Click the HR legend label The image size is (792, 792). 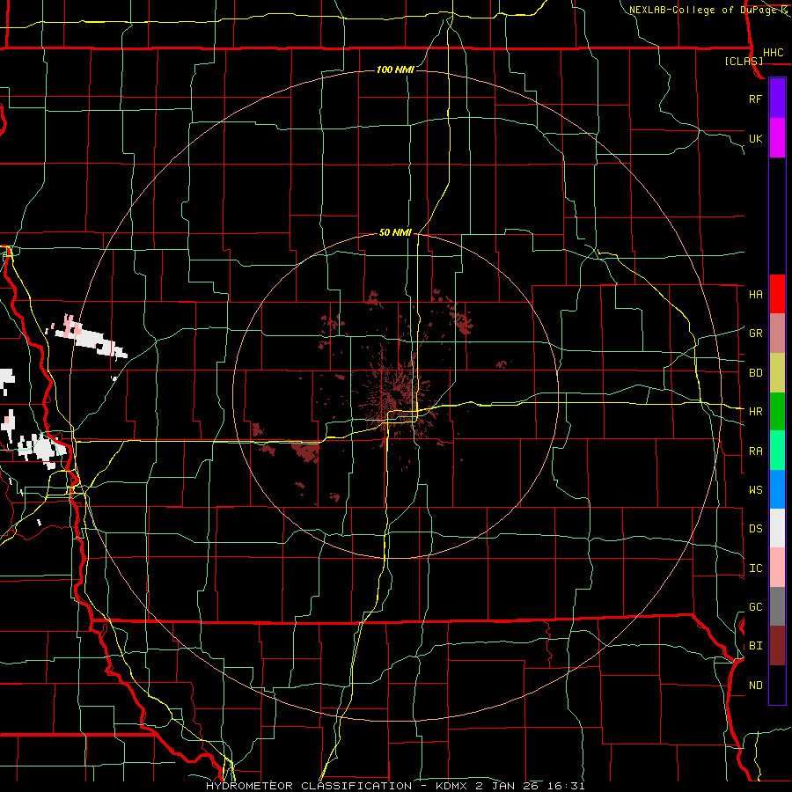point(756,412)
